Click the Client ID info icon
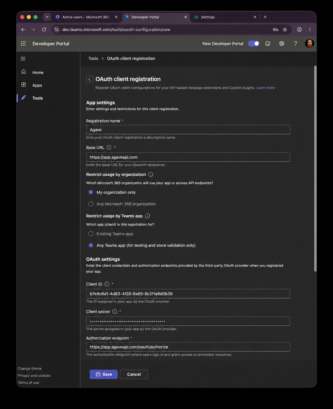This screenshot has width=333, height=409. point(107,284)
